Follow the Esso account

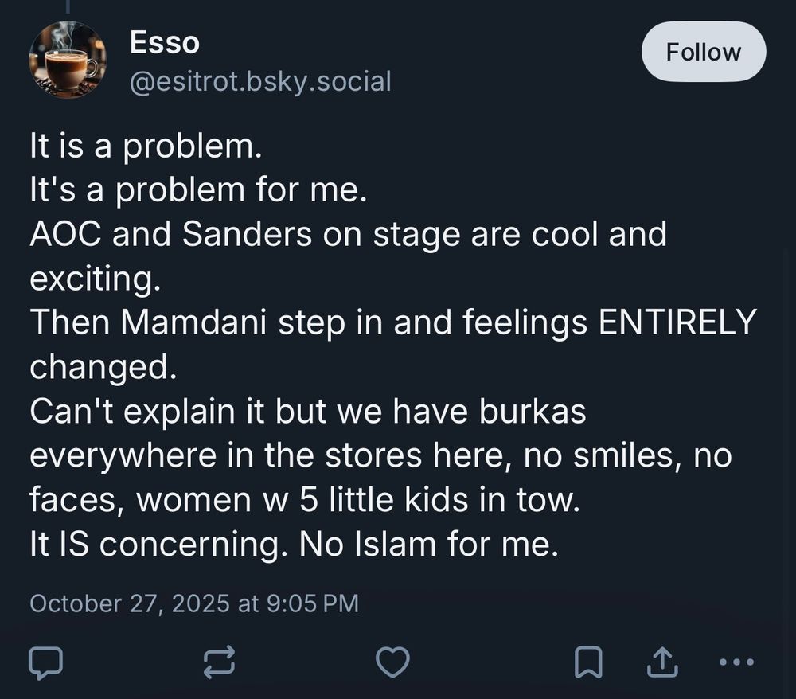click(x=703, y=52)
